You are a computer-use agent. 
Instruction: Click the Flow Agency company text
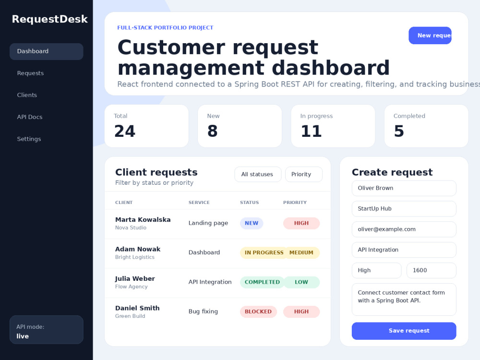[132, 287]
